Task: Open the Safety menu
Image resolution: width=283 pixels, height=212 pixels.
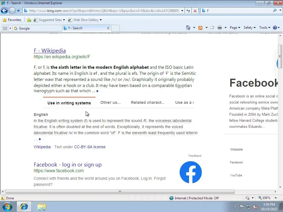Action: [250, 28]
